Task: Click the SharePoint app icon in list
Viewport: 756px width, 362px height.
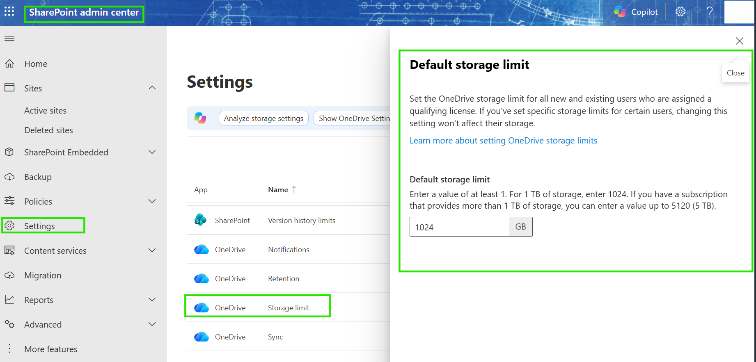Action: [200, 220]
